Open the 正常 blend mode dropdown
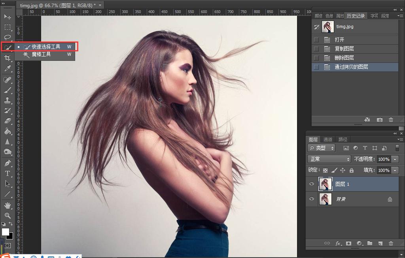 [329, 159]
